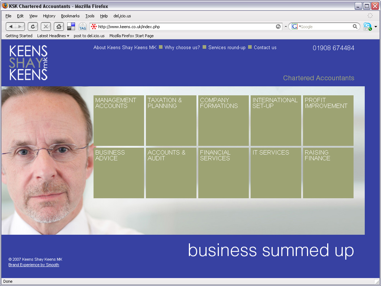The height and width of the screenshot is (286, 381).
Task: Open the Skype toolbar dropdown arrow
Action: point(376,26)
